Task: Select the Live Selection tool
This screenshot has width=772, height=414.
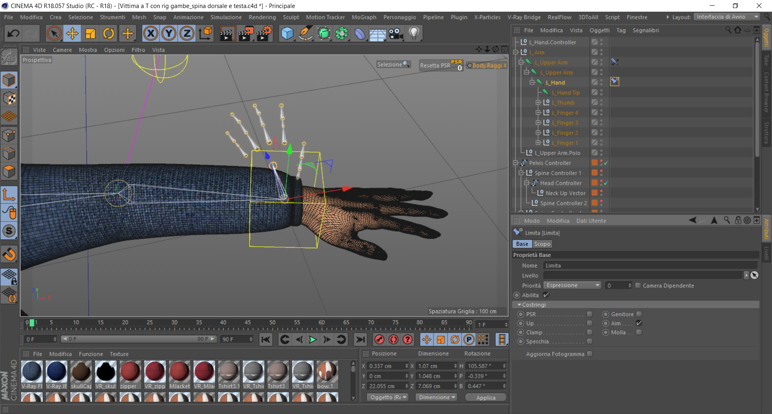Action: 54,33
